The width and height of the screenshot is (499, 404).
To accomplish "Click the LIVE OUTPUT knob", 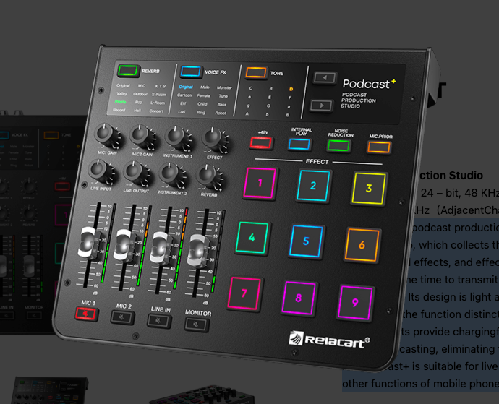I will tap(134, 173).
